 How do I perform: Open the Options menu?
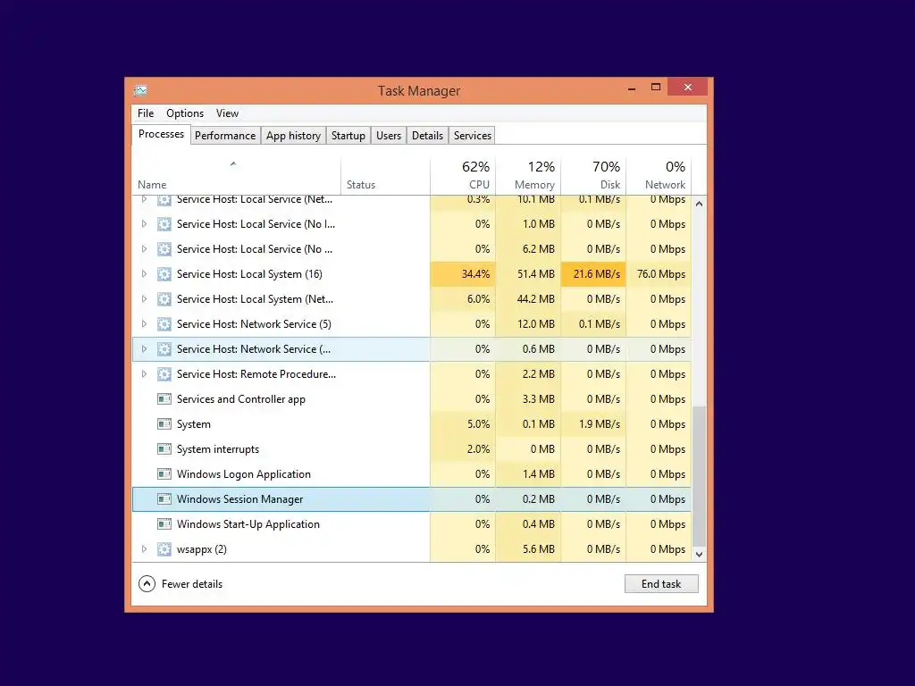(185, 113)
